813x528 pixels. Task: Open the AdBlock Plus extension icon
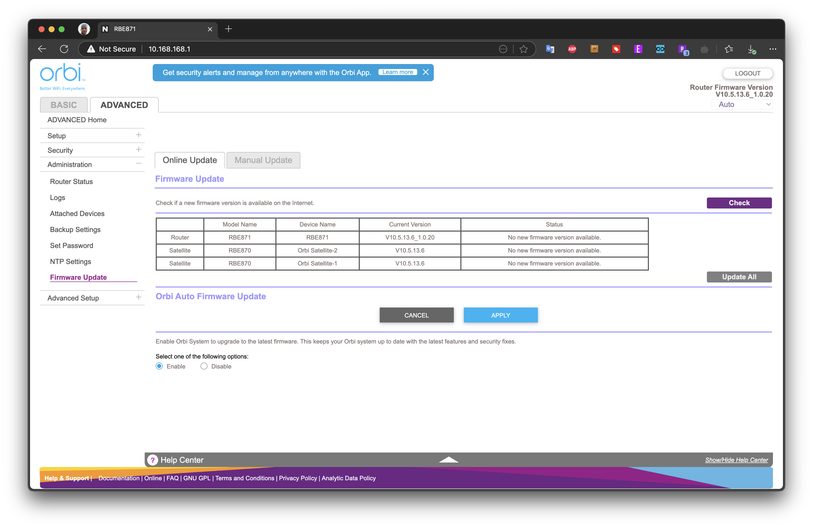coord(572,49)
